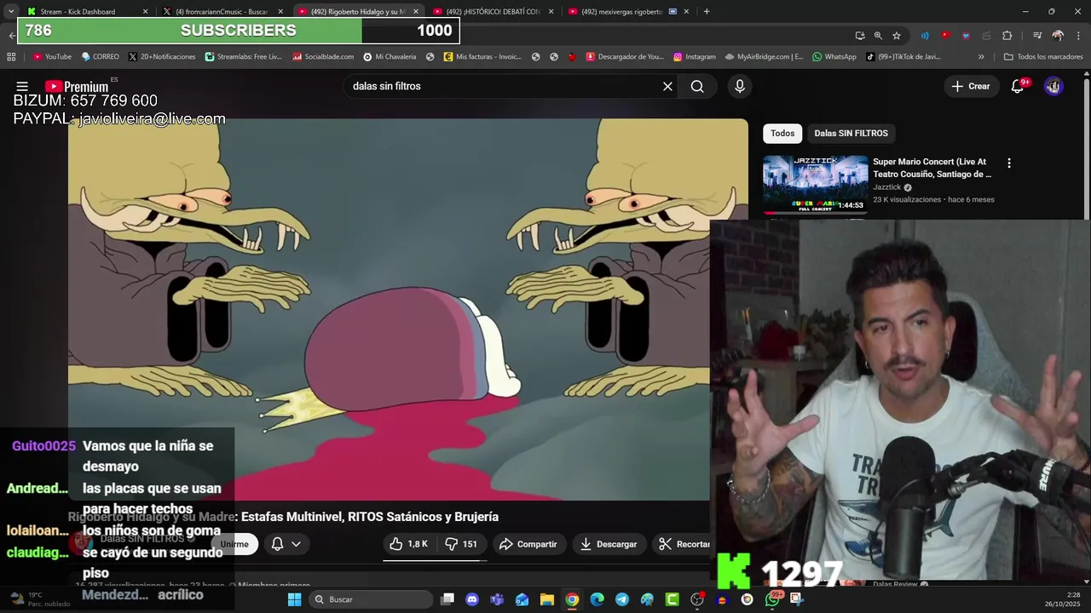Open the Chrome extensions puzzle icon
1091x613 pixels.
[x=1007, y=35]
